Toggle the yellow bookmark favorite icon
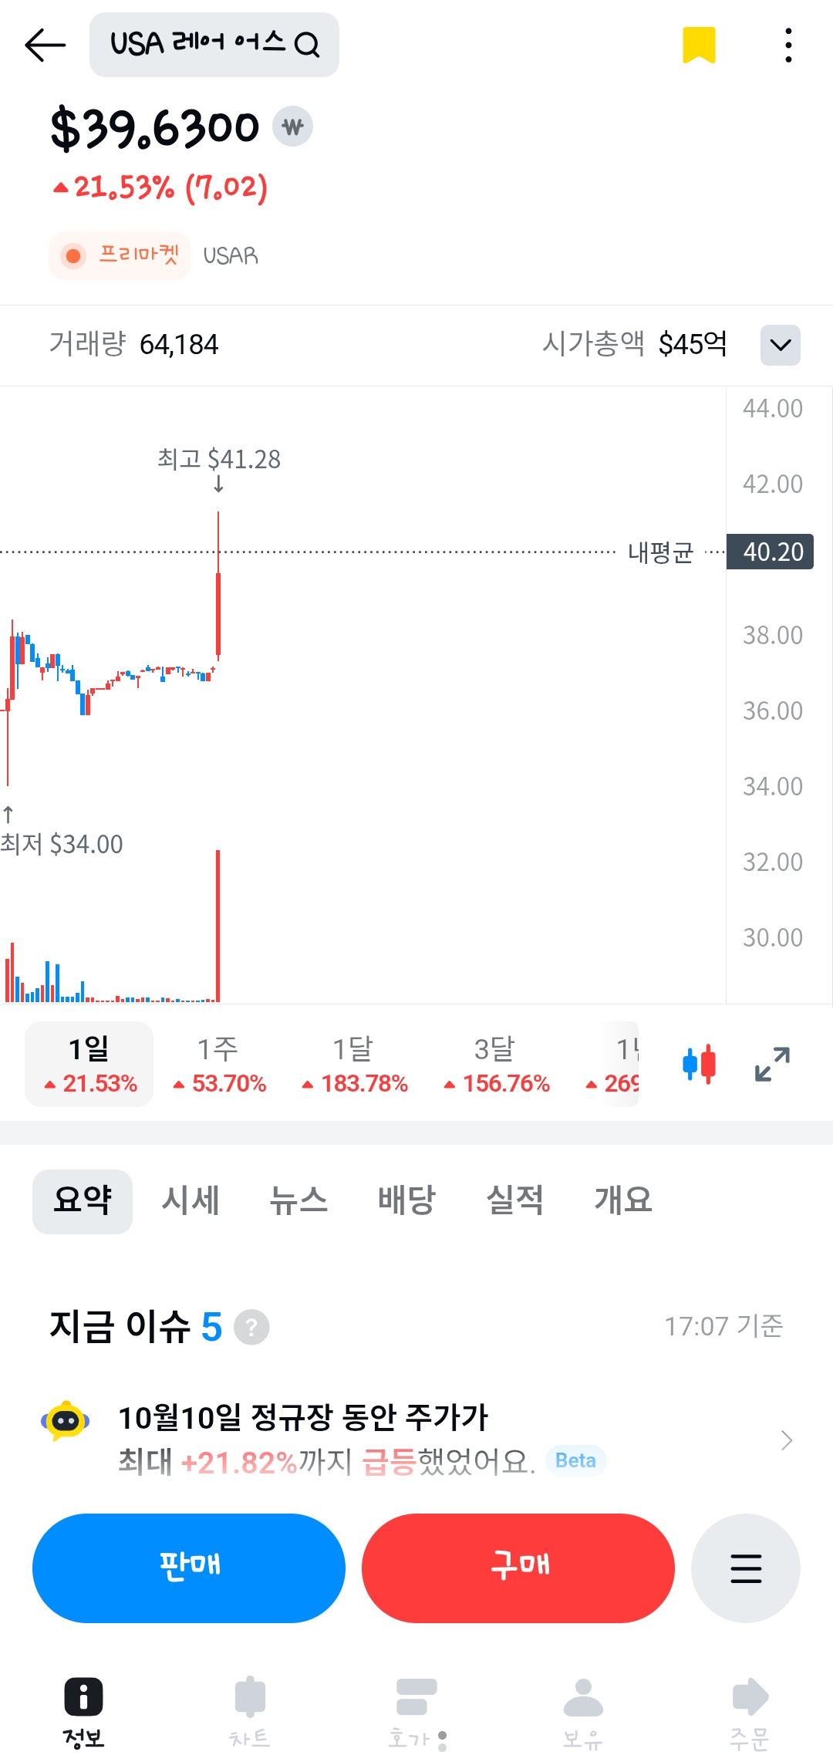This screenshot has height=1762, width=833. pyautogui.click(x=699, y=45)
